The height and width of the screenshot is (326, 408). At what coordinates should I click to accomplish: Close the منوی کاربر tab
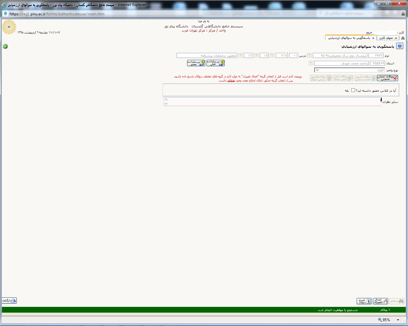(x=396, y=38)
